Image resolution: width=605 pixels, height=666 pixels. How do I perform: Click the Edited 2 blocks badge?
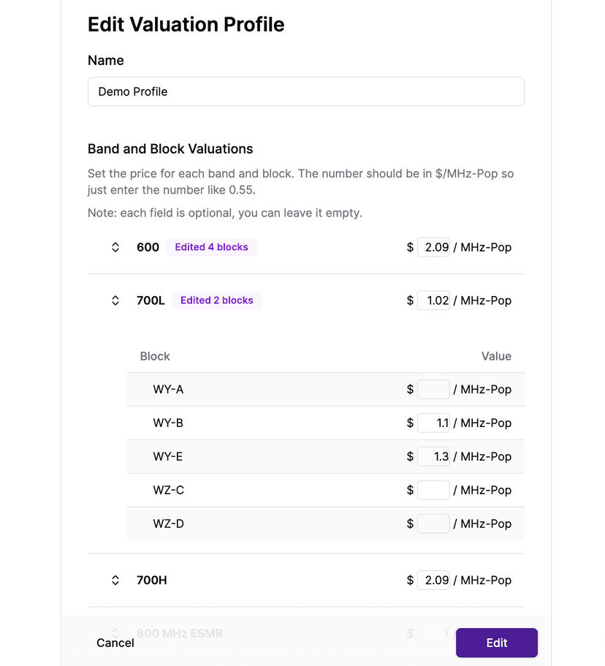(x=216, y=300)
